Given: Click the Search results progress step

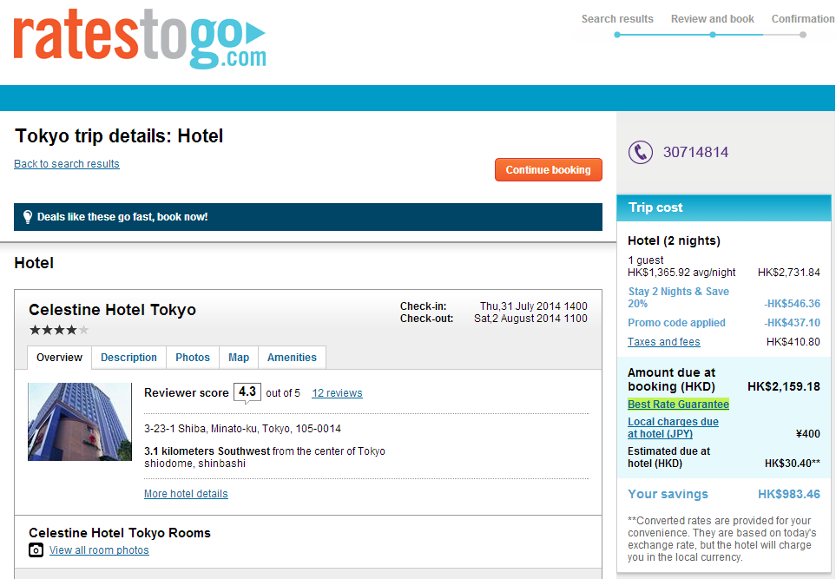Looking at the screenshot, I should tap(617, 19).
